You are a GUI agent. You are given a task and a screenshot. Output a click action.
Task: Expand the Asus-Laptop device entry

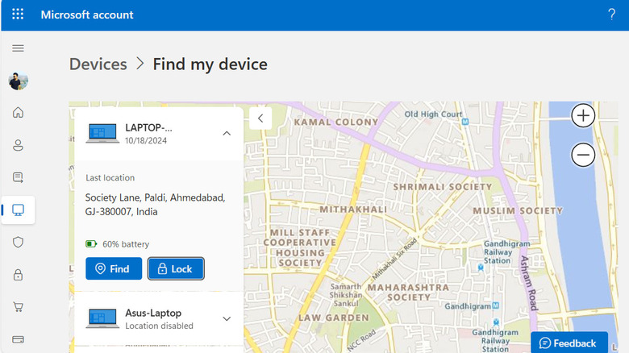pyautogui.click(x=227, y=318)
